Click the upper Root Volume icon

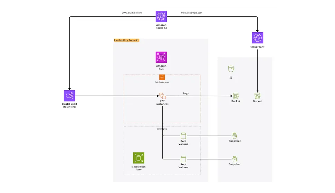[x=183, y=135]
